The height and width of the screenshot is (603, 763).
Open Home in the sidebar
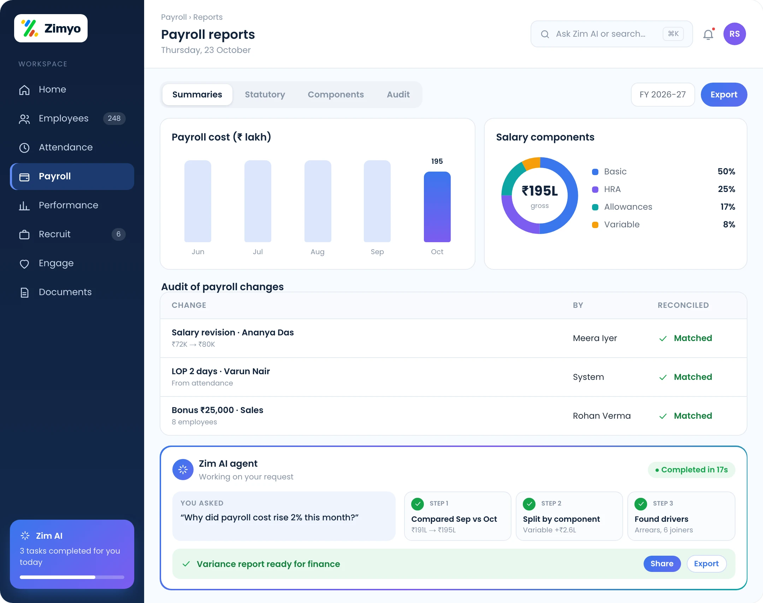[x=72, y=90]
